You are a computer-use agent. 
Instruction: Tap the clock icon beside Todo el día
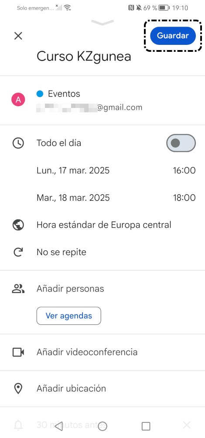pyautogui.click(x=18, y=143)
